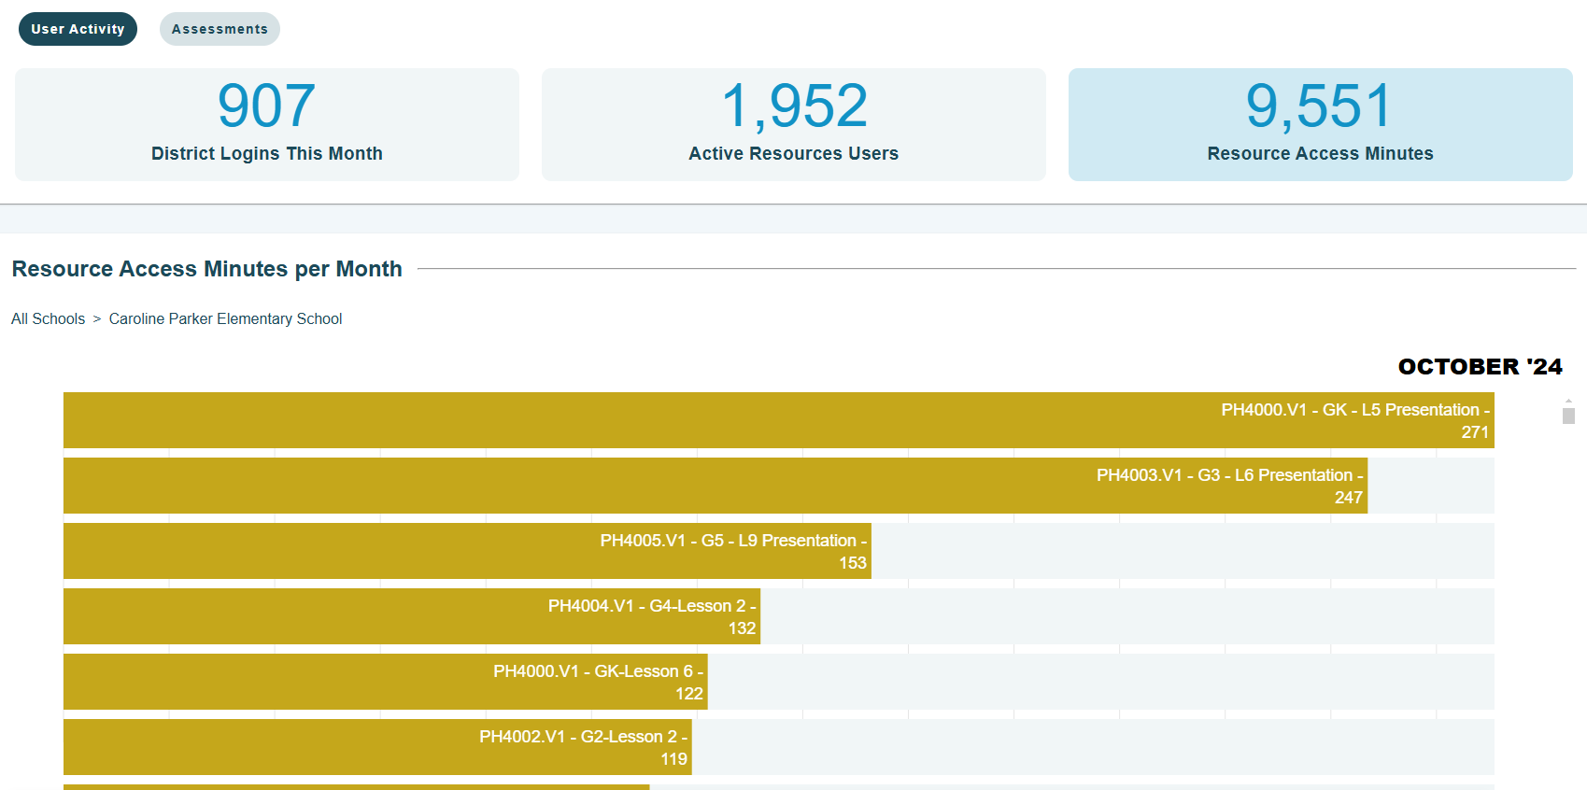Click the value 122 on the fifth bar

689,694
